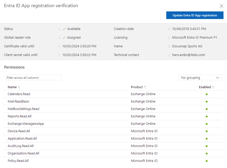This screenshot has height=168, width=227.
Task: Click the green Enabled dot for Policy.Read.All
Action: point(207,161)
